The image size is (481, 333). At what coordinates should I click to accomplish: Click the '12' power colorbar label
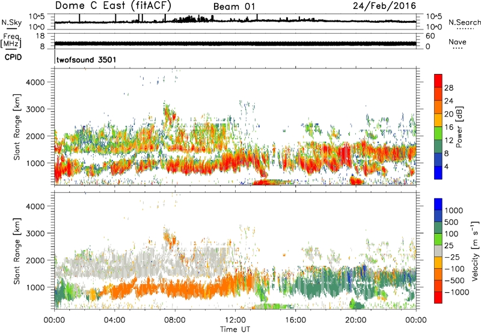tap(449, 141)
